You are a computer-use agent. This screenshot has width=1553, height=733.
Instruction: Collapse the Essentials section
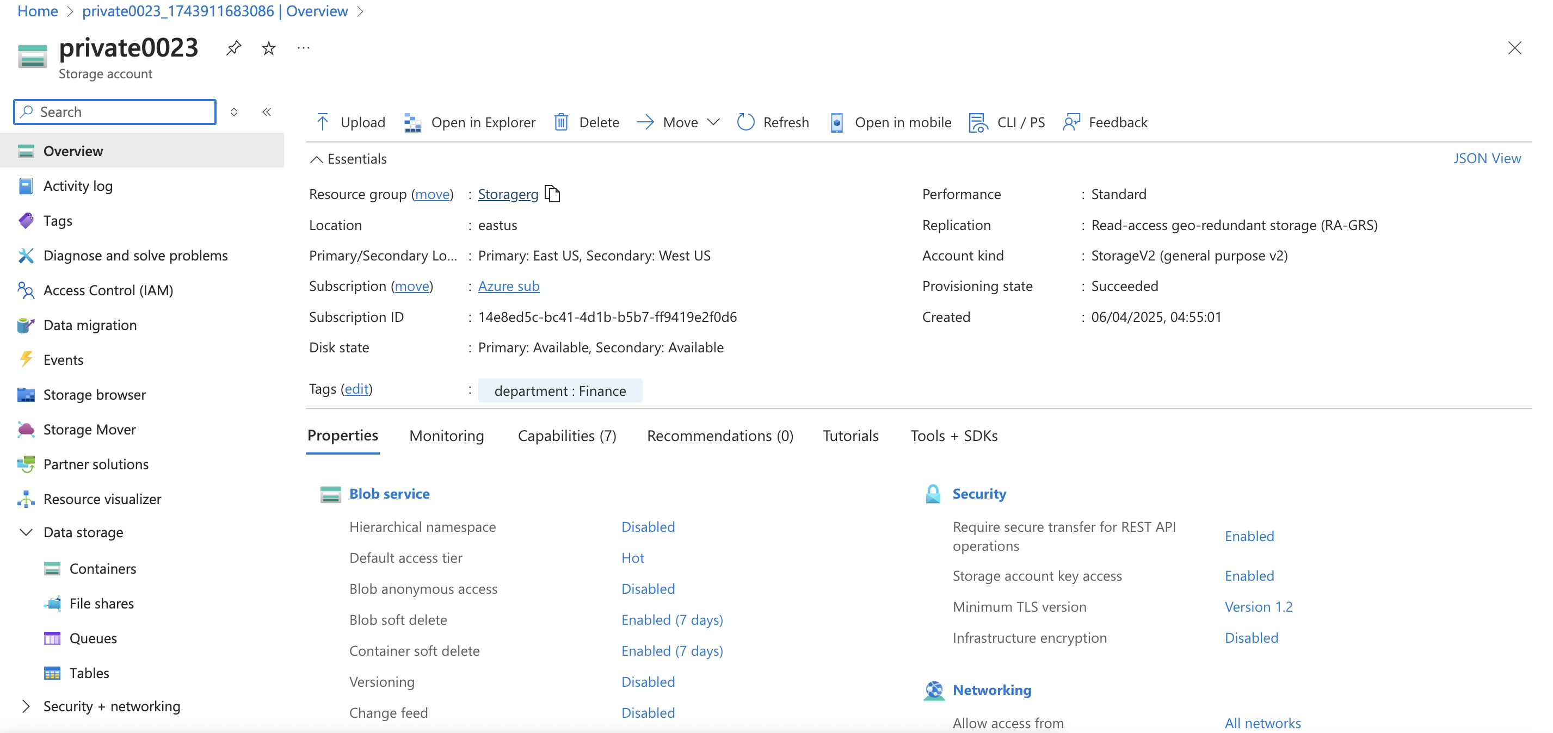[348, 159]
